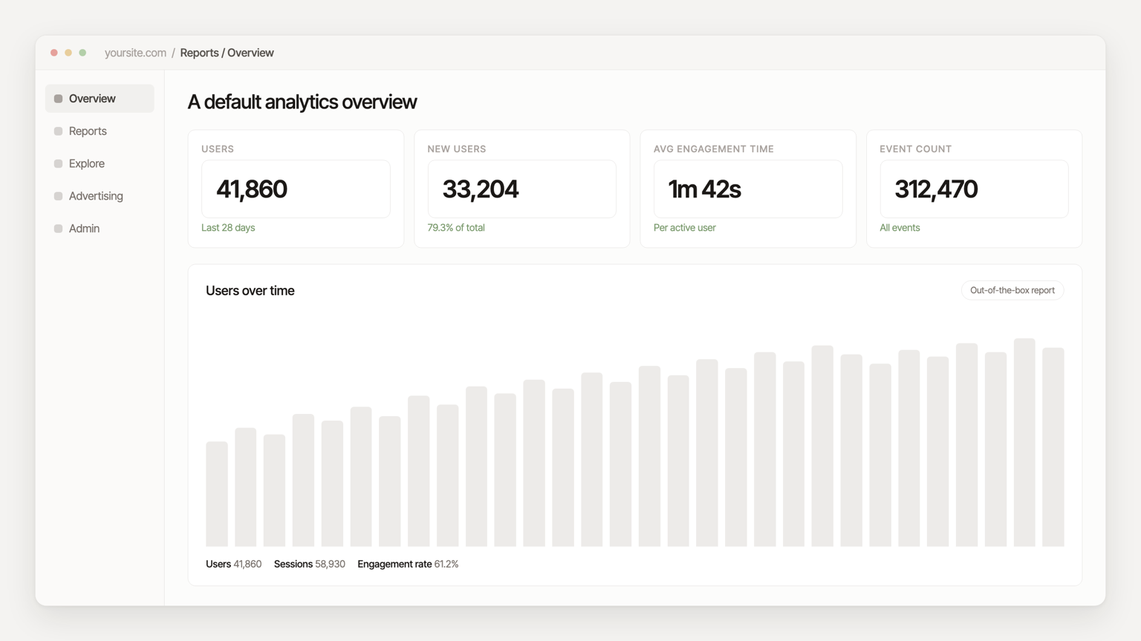The width and height of the screenshot is (1141, 641).
Task: Go to Reports in the sidebar
Action: [100, 131]
